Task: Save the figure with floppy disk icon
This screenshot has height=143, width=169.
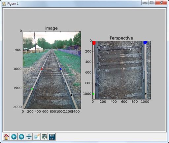Action: point(52,137)
